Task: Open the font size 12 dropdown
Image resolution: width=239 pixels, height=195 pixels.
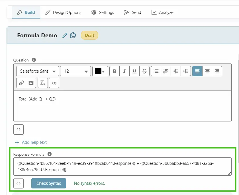Action: point(75,71)
